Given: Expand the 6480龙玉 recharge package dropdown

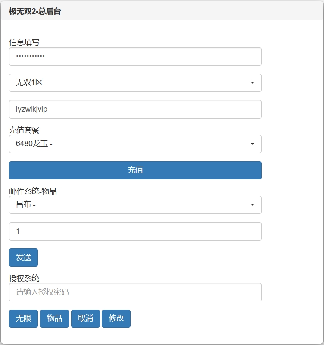Looking at the screenshot, I should 135,144.
